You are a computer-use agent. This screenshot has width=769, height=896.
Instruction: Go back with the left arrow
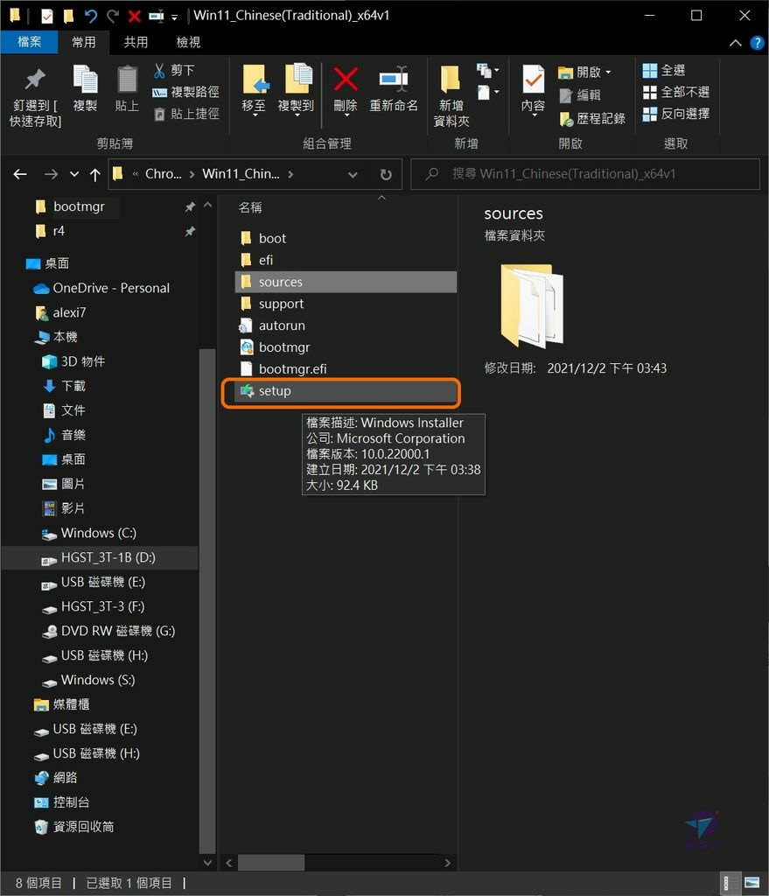(20, 174)
